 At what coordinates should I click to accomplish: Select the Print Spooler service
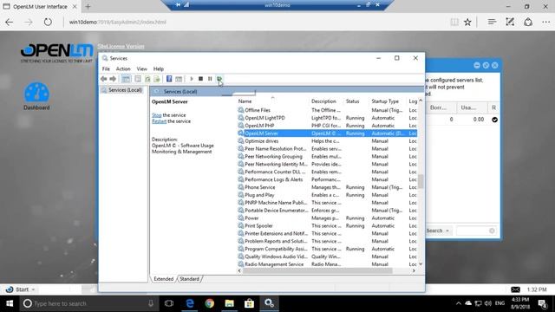pyautogui.click(x=327, y=225)
